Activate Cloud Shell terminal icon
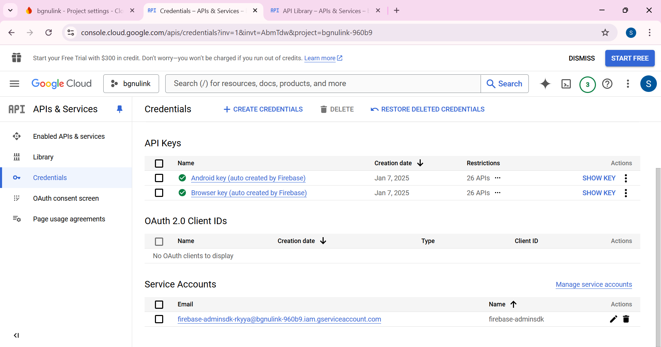This screenshot has width=661, height=347. 566,84
